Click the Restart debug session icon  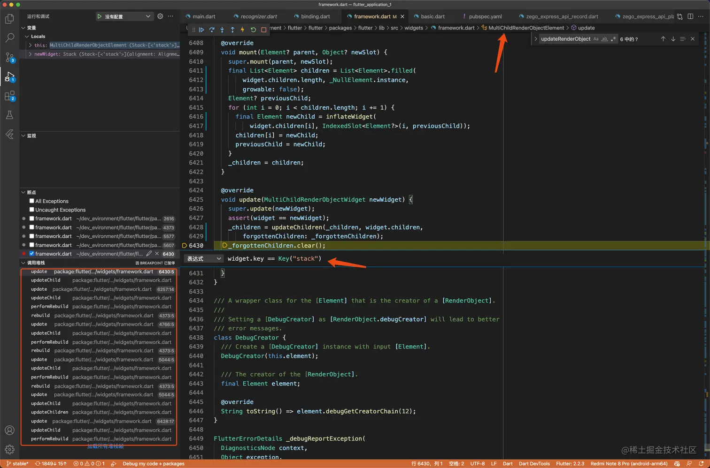point(253,30)
